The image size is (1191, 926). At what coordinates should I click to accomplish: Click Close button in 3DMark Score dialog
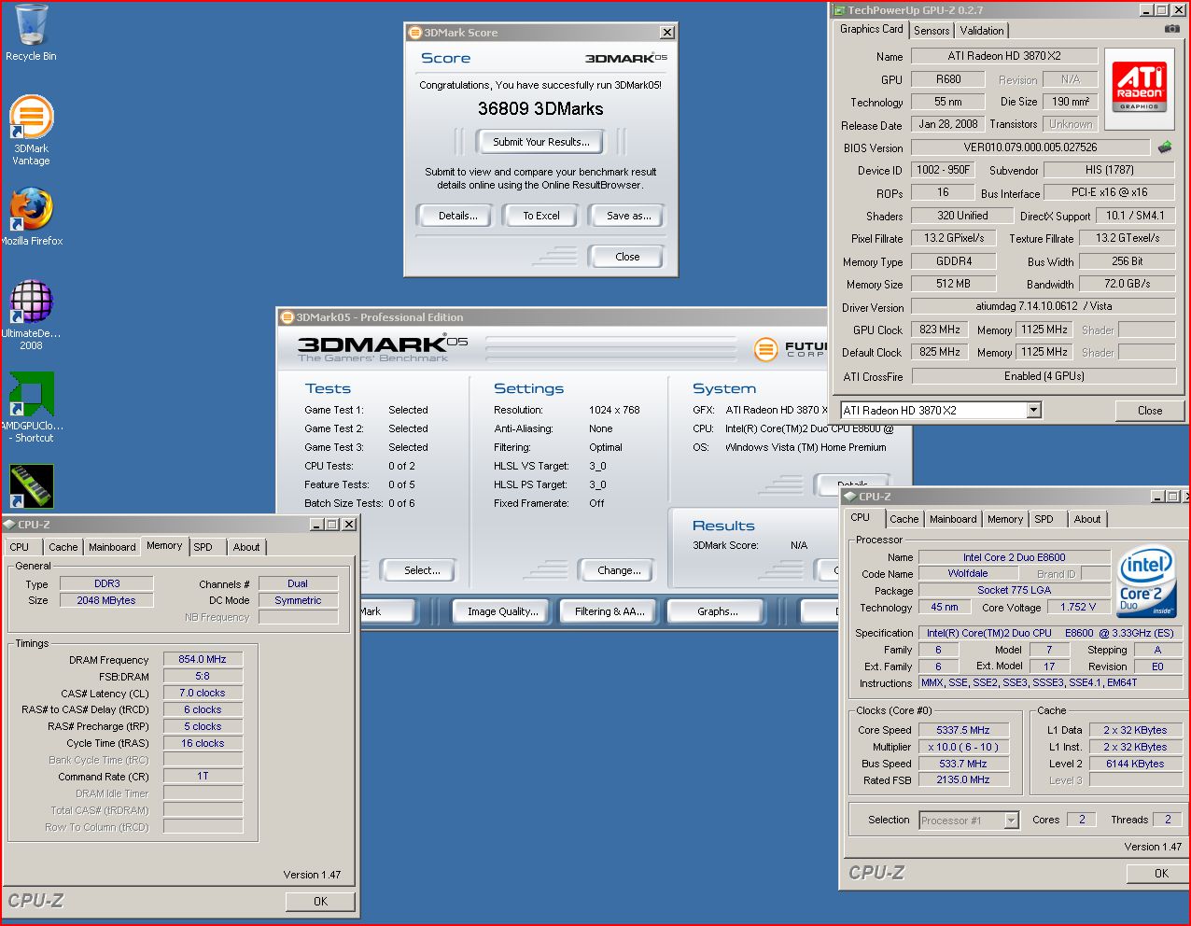[627, 257]
